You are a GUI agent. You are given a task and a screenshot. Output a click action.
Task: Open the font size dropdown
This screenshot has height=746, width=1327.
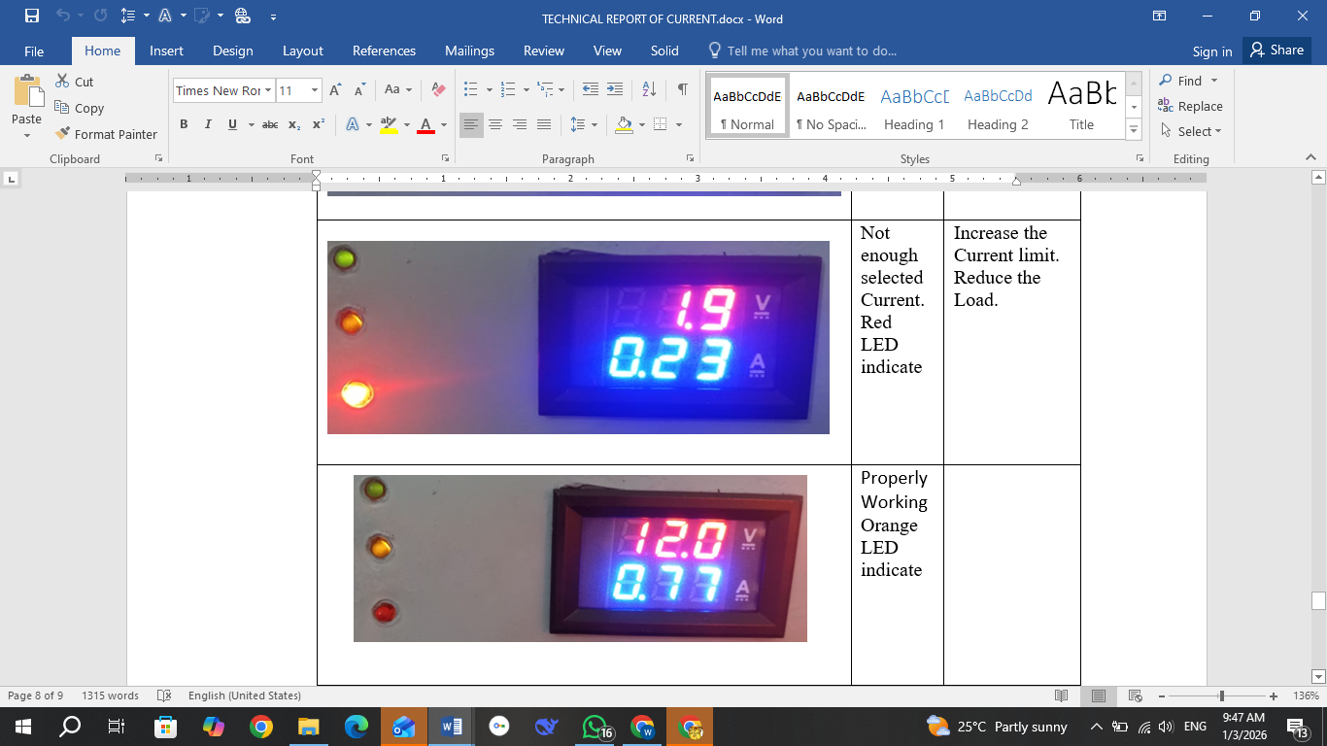pyautogui.click(x=314, y=90)
